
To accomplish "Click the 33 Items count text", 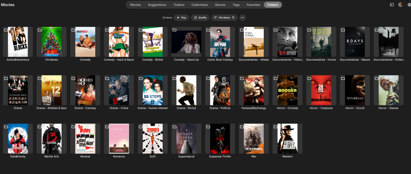I will (x=167, y=17).
